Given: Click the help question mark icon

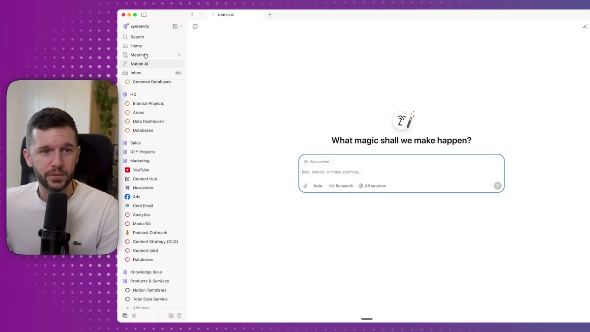Looking at the screenshot, I should click(179, 315).
